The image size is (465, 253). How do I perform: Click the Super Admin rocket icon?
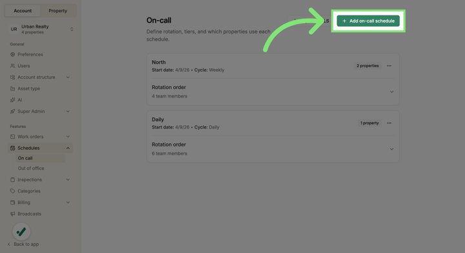tap(12, 112)
